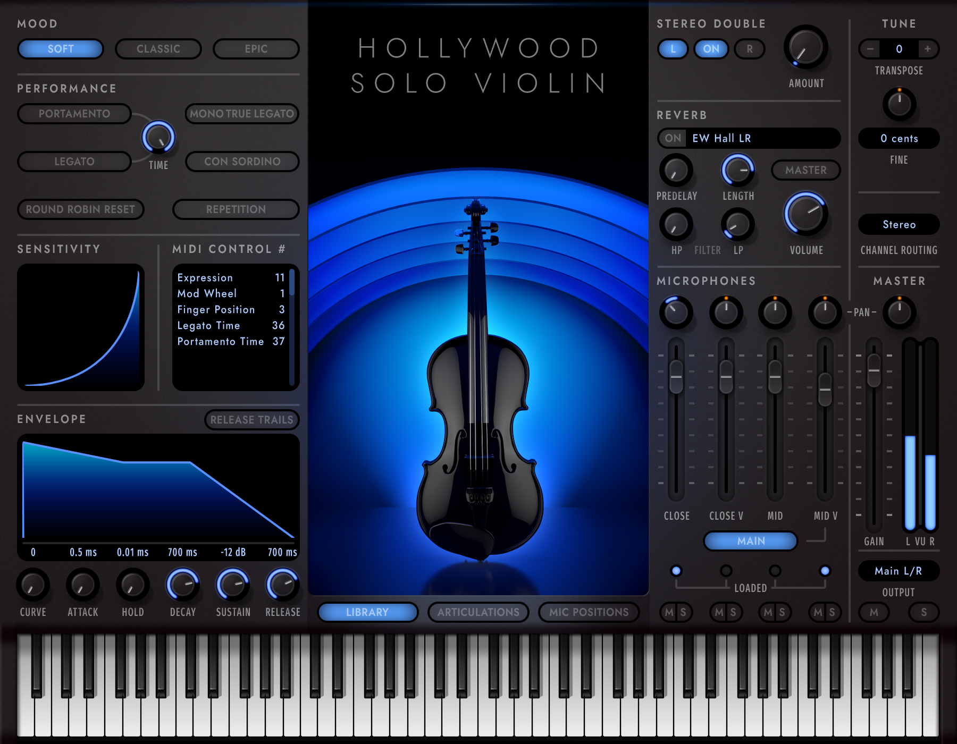The image size is (957, 744).
Task: Click the envelope DECAY knob
Action: pyautogui.click(x=183, y=585)
